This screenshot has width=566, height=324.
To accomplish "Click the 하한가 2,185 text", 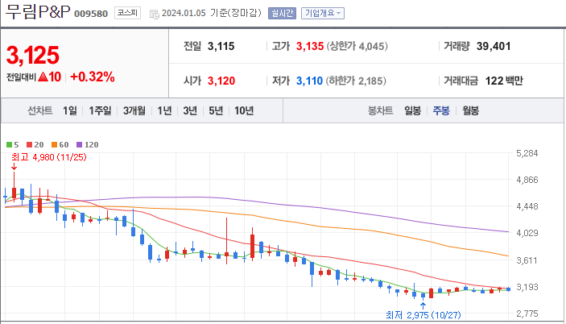I will (356, 81).
